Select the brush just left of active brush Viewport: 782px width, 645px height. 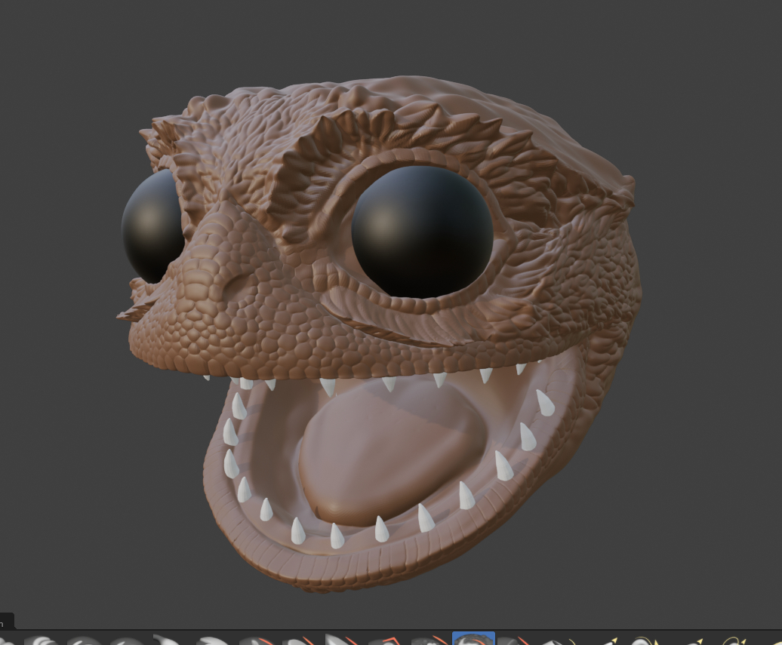click(430, 640)
